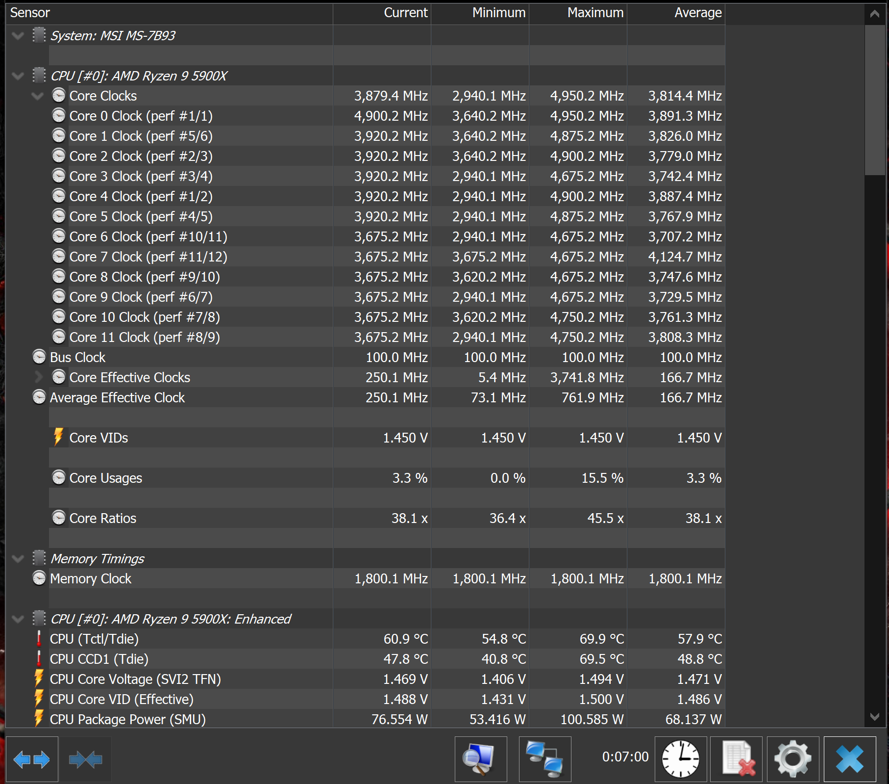Click the 1,800.1 MHz Memory Clock current value
889x784 pixels.
pos(391,579)
